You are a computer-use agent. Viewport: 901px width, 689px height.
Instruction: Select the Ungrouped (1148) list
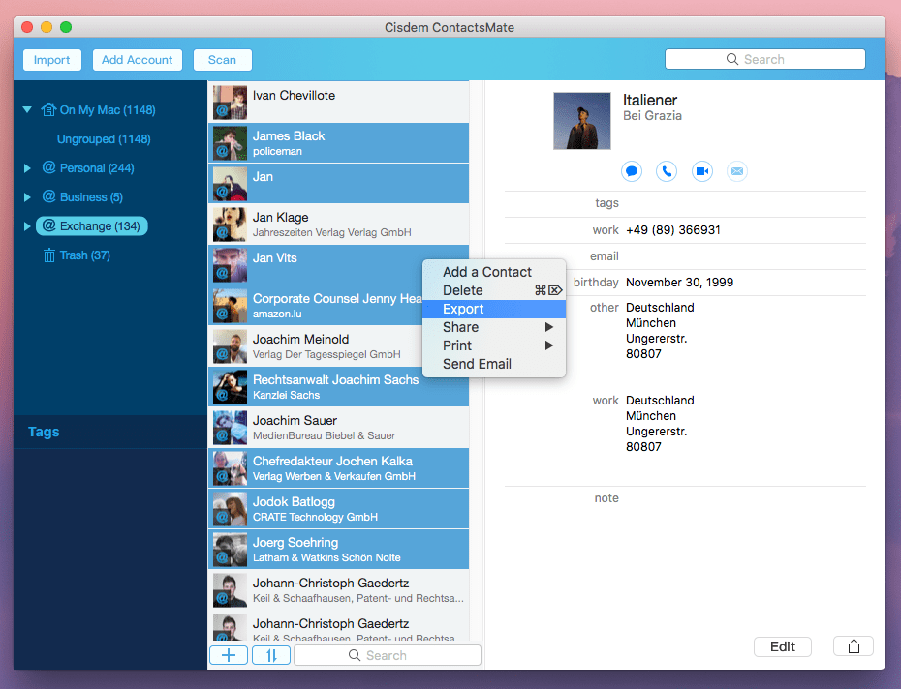(104, 139)
